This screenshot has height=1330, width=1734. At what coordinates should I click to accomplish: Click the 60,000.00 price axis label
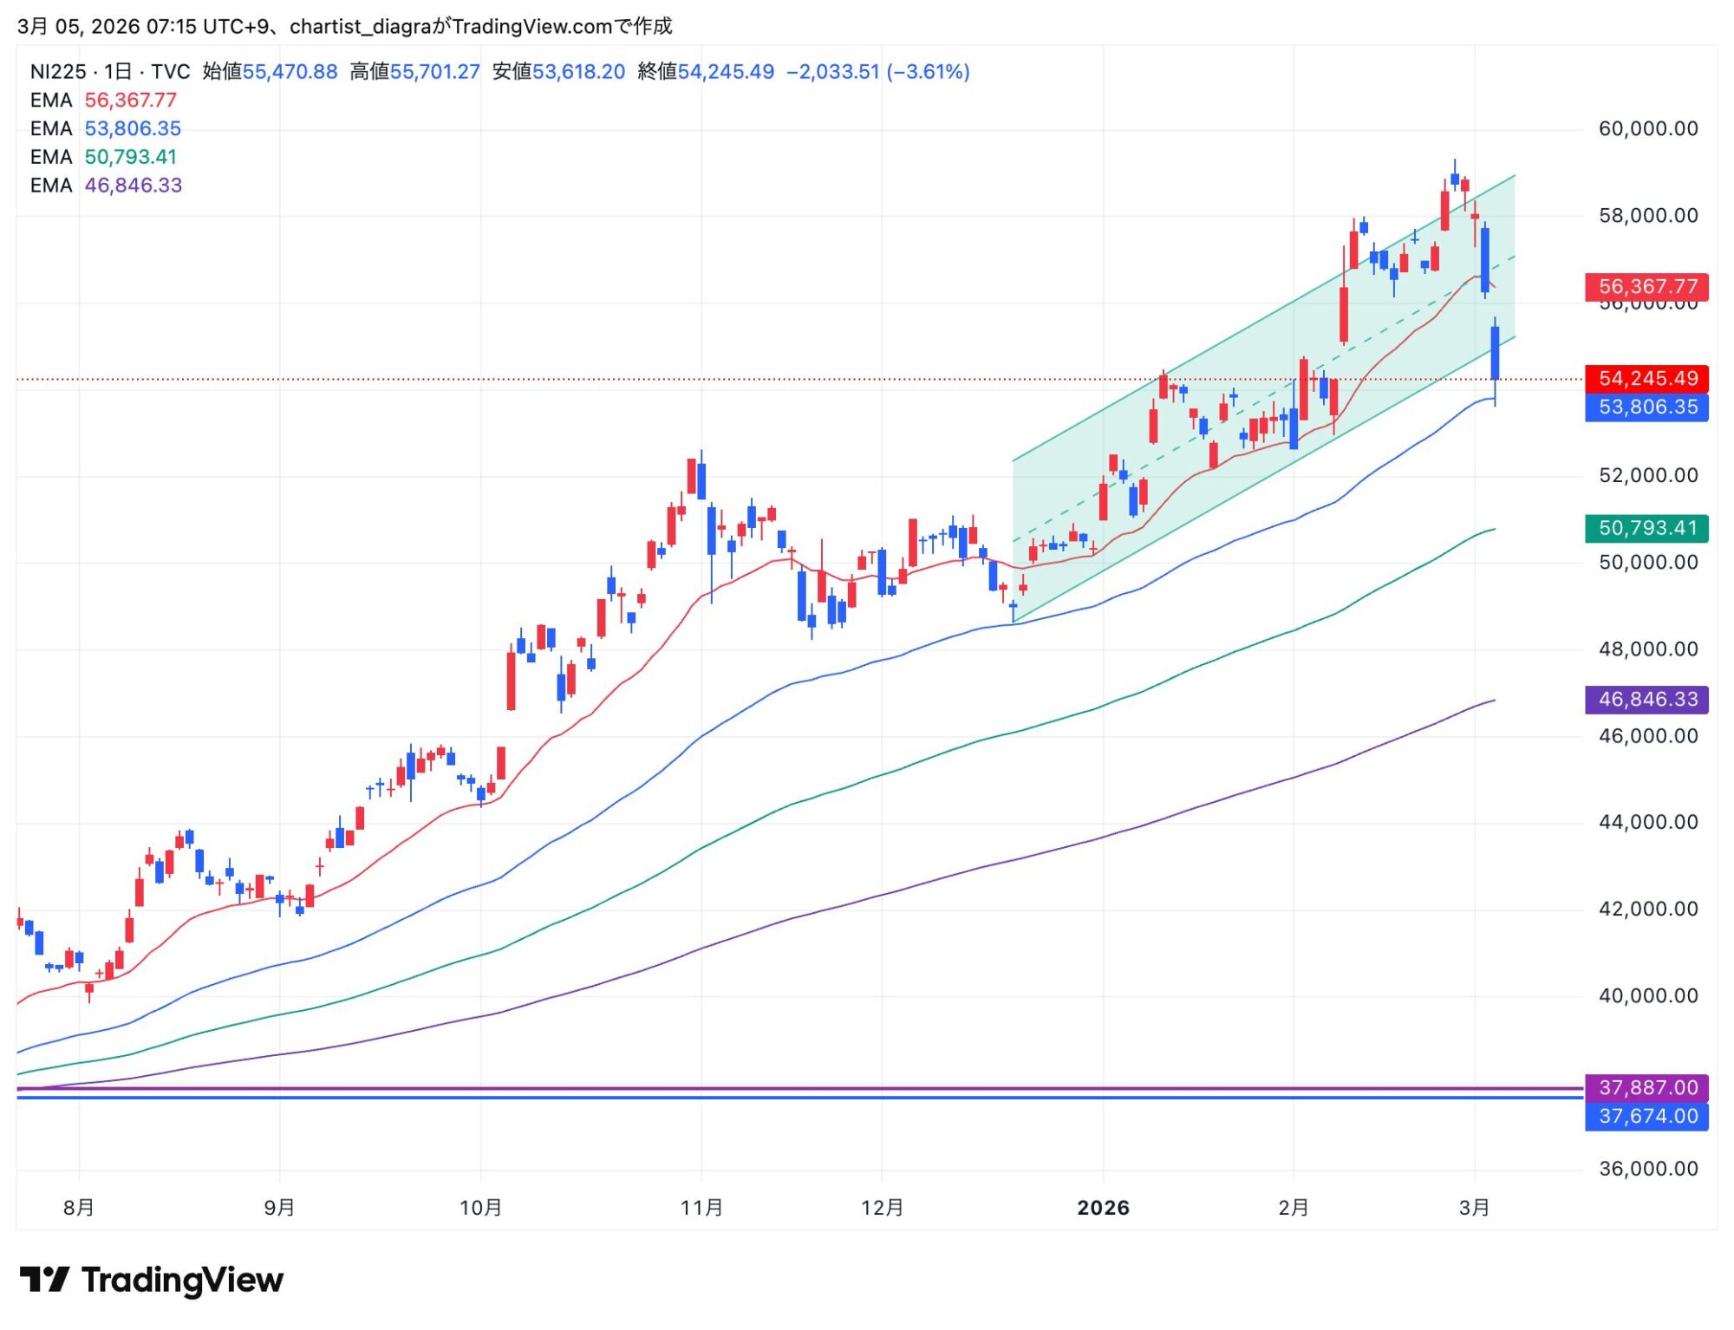tap(1647, 129)
